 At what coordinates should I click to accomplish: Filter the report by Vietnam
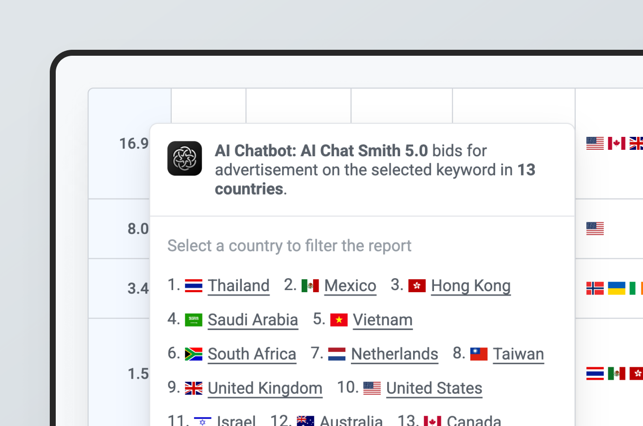click(x=382, y=320)
